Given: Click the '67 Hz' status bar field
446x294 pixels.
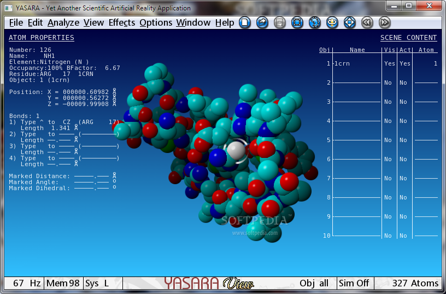Looking at the screenshot, I should coord(26,283).
